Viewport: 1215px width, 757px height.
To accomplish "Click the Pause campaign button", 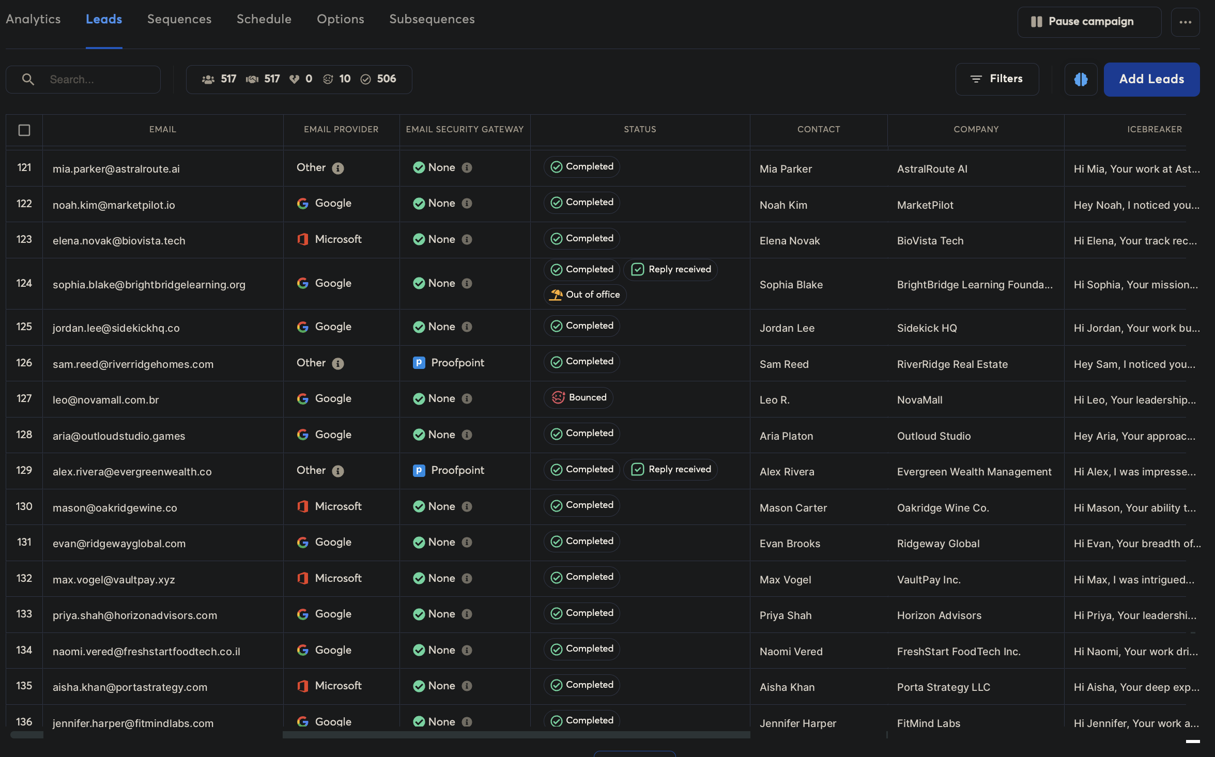I will [x=1089, y=22].
